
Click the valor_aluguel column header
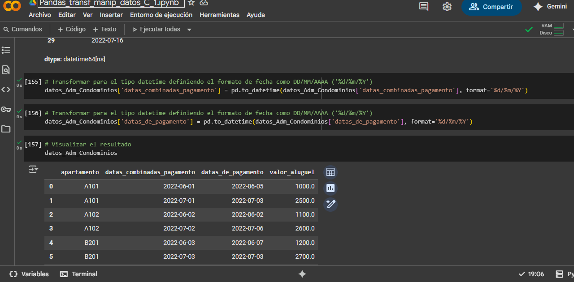coord(292,172)
